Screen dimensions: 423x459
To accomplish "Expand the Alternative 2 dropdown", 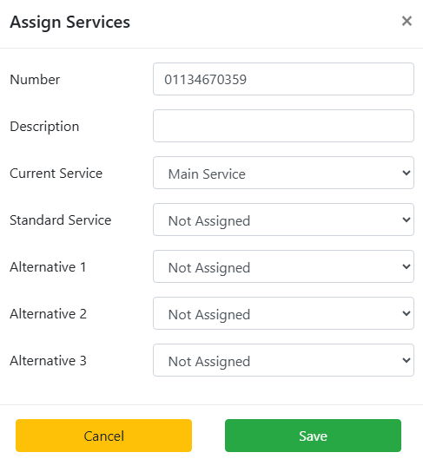I will 283,313.
